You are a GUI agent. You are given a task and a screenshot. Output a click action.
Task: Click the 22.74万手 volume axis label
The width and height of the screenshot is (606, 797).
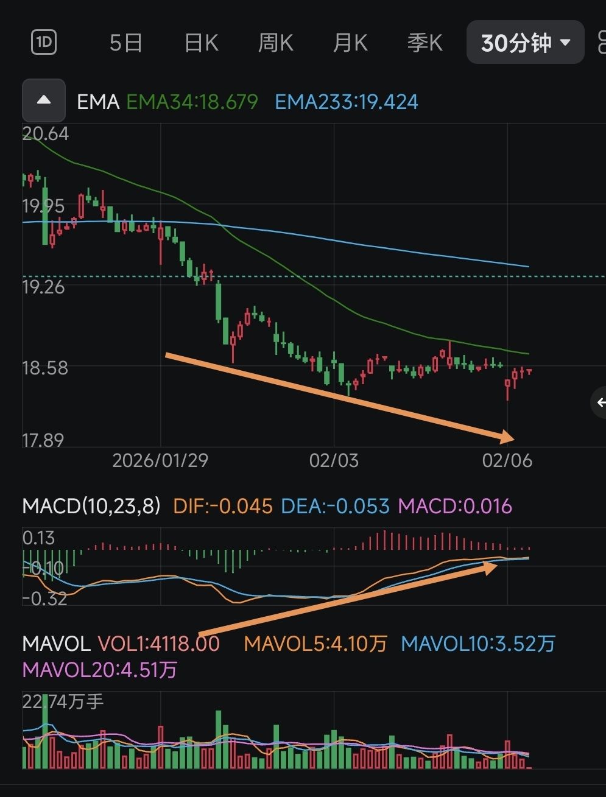click(63, 702)
